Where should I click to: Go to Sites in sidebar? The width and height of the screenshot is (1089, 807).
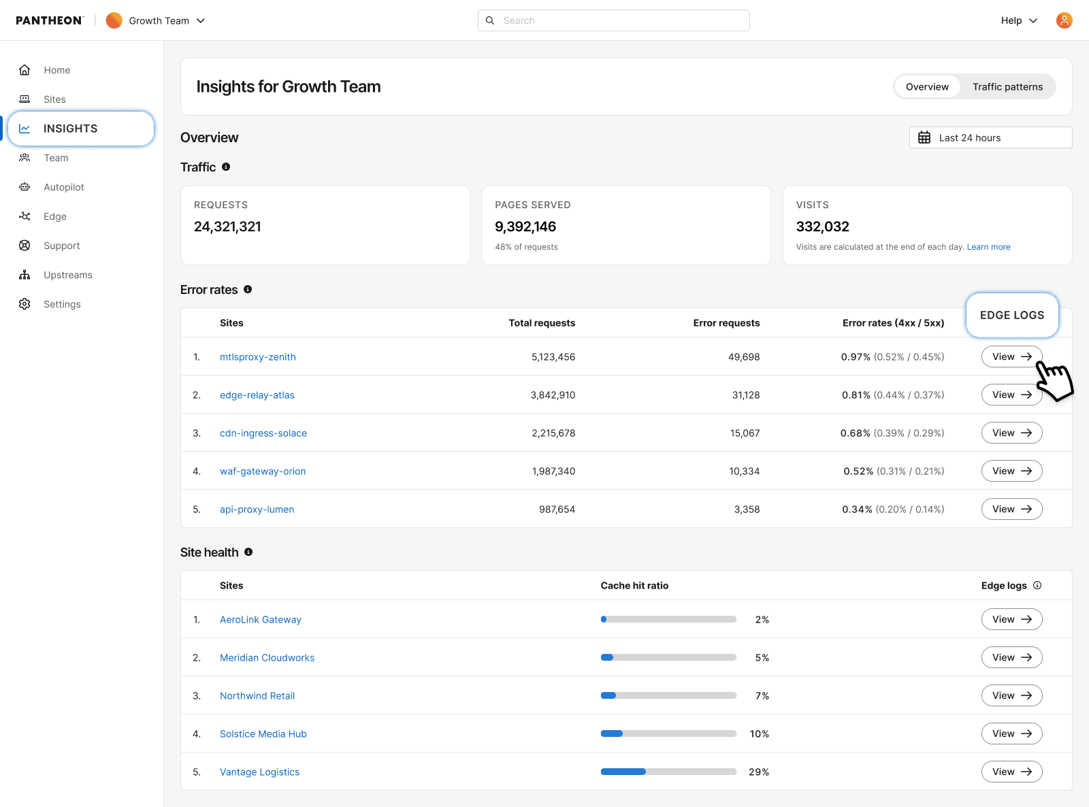pyautogui.click(x=54, y=99)
